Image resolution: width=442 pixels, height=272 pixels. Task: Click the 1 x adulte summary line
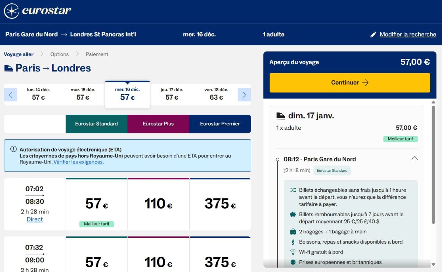pos(289,128)
